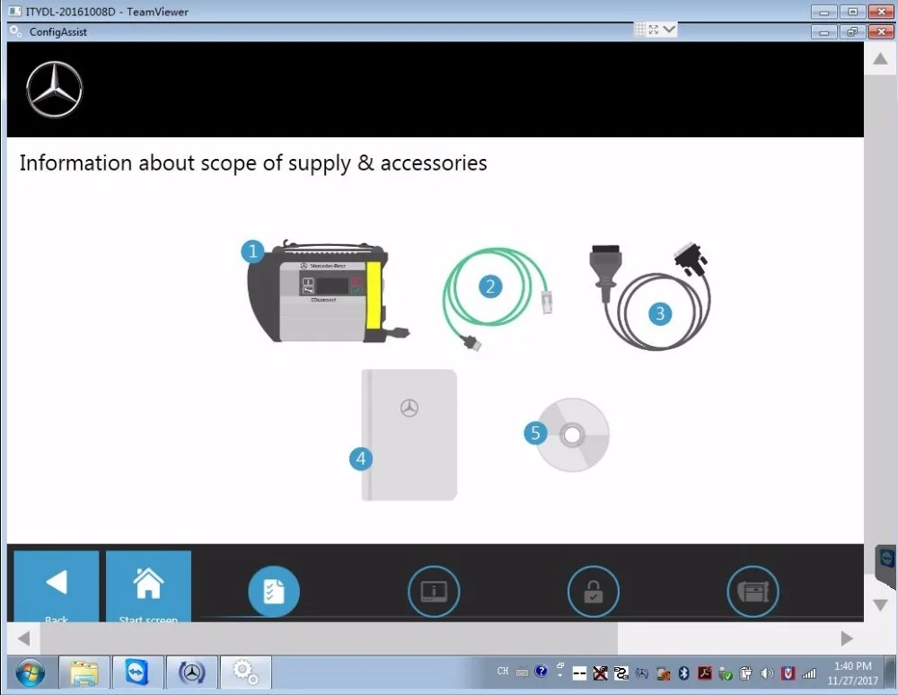Click the horizontal scrollbar right arrow

point(847,638)
